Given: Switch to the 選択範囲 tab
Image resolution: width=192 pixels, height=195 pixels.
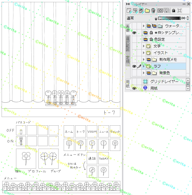Looking at the screenshot, I should 128,44.
